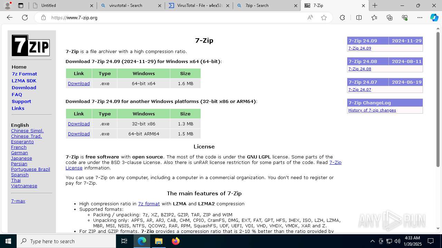Switch language to Chinese Trad.
Image resolution: width=442 pixels, height=248 pixels.
26,136
